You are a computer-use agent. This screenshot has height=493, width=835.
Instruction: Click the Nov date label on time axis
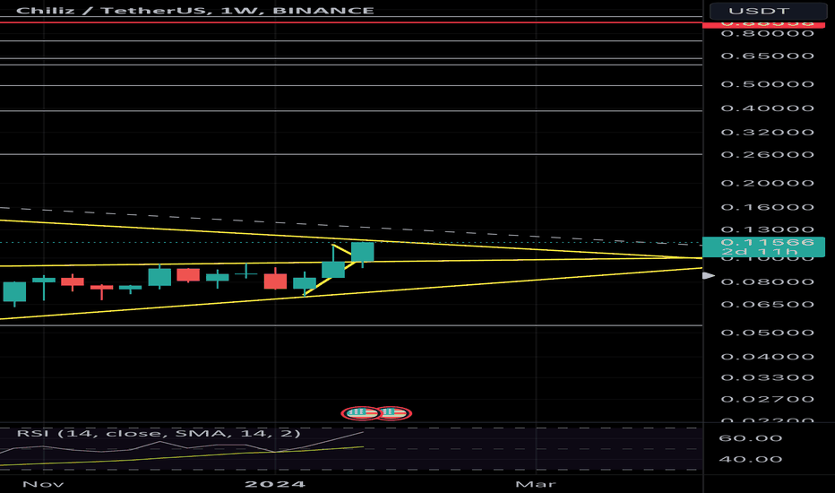[43, 484]
